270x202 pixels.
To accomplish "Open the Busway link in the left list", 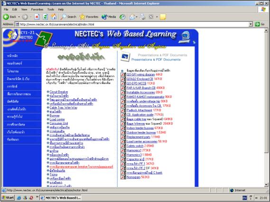I will tap(55, 115).
